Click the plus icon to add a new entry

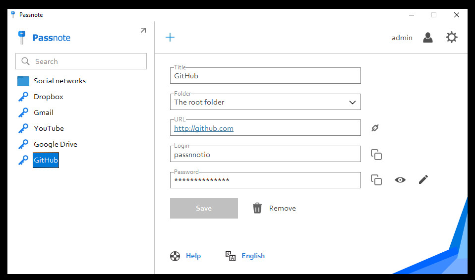[x=170, y=37]
